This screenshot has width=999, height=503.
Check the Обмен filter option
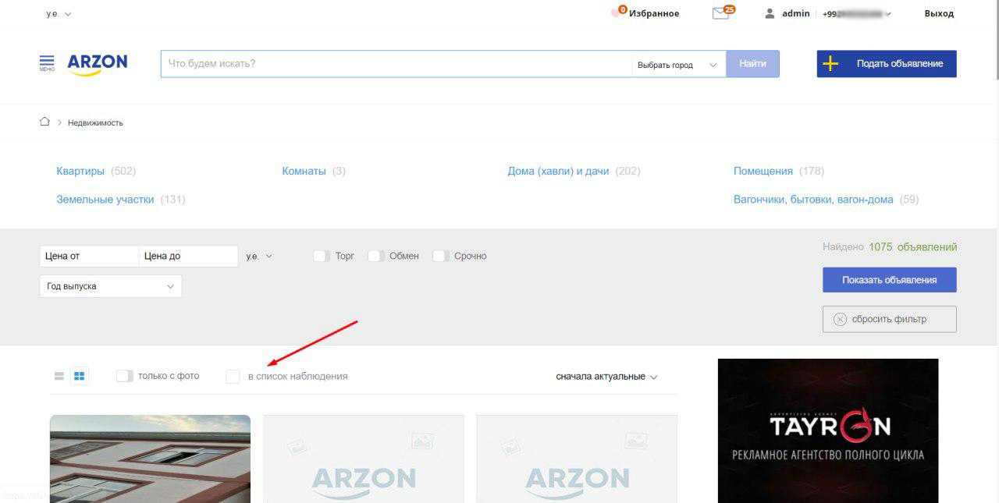pos(375,256)
